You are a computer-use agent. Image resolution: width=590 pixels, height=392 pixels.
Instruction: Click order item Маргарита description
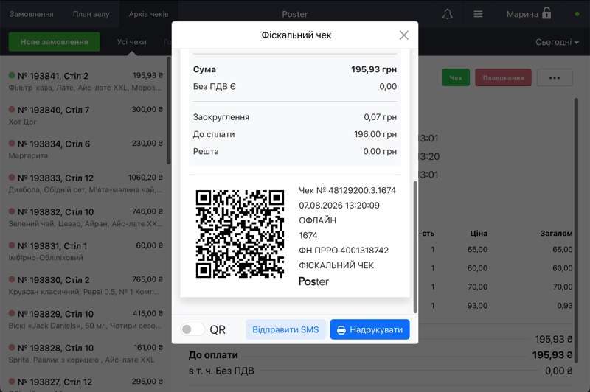[x=28, y=155]
